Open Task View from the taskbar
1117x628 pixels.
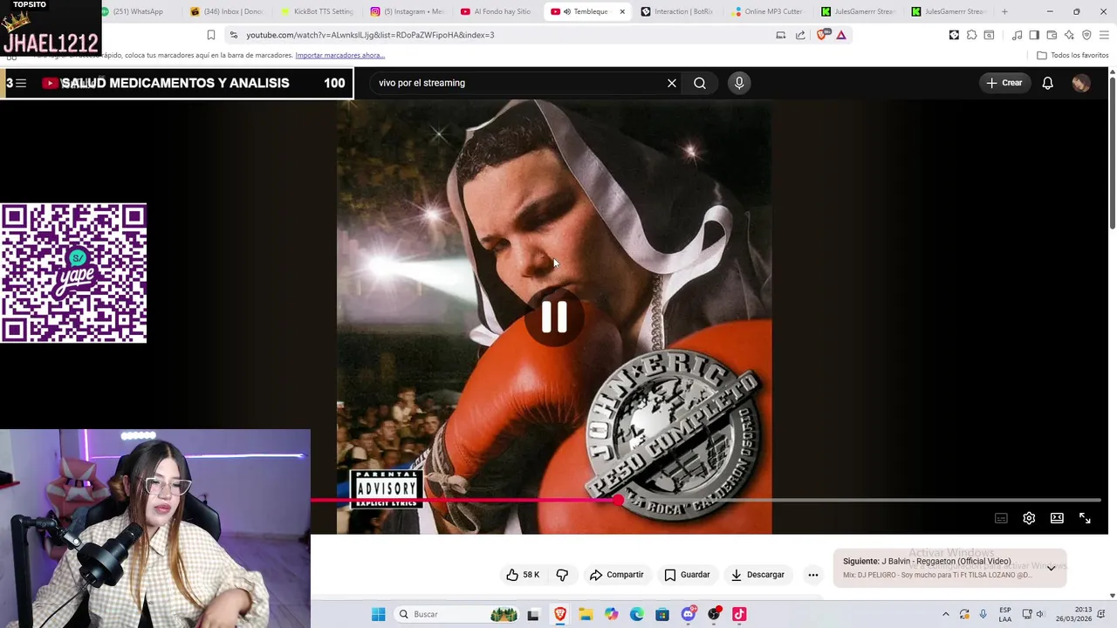click(x=532, y=614)
